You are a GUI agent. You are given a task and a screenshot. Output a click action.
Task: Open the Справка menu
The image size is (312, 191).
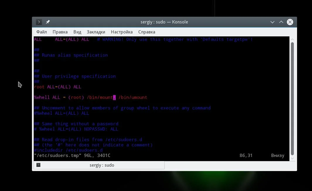(x=147, y=32)
